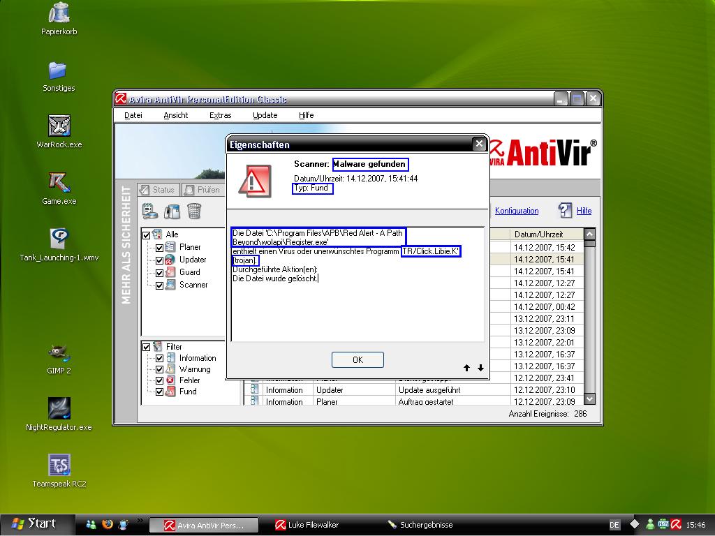Launch GIMP 2 from the desktop
The width and height of the screenshot is (715, 536).
point(59,352)
